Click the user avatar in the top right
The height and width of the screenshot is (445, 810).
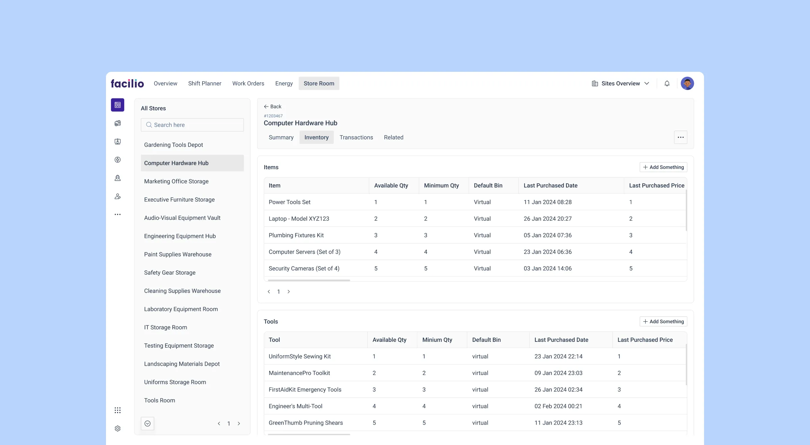(687, 83)
